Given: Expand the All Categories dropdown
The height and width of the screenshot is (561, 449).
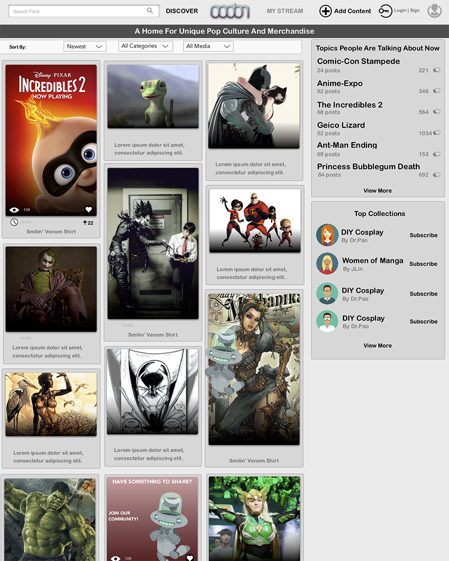Looking at the screenshot, I should point(145,46).
